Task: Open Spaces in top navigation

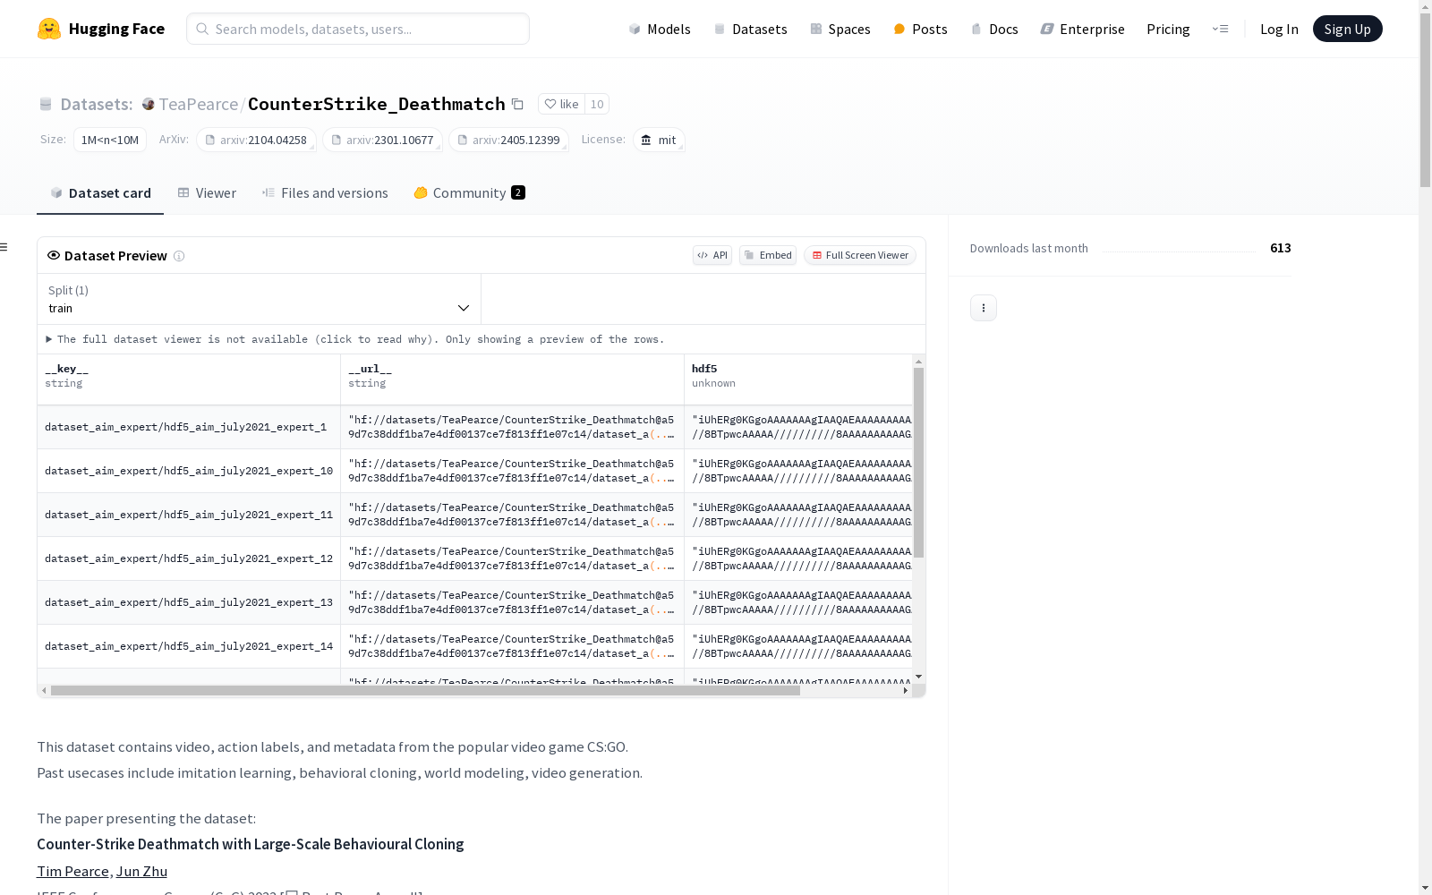Action: coord(840,29)
